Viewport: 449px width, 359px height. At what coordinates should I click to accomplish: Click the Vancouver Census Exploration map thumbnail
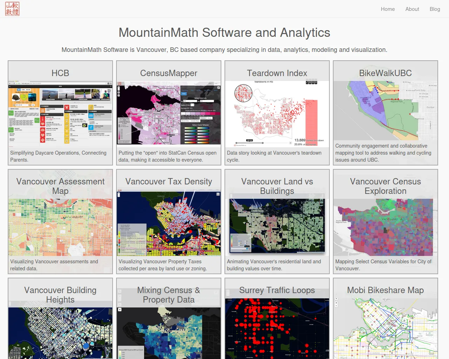pyautogui.click(x=386, y=227)
